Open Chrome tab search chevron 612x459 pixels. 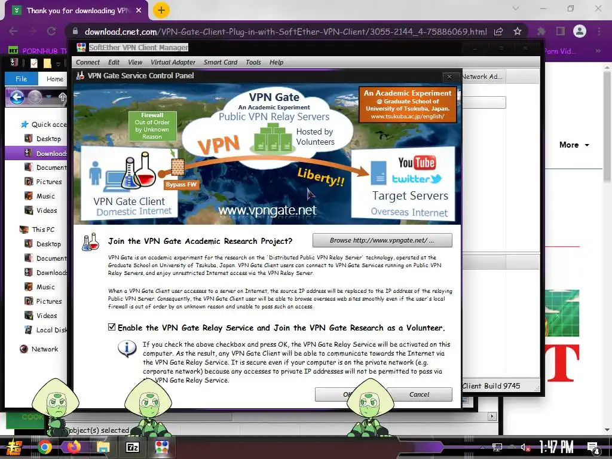tap(516, 8)
